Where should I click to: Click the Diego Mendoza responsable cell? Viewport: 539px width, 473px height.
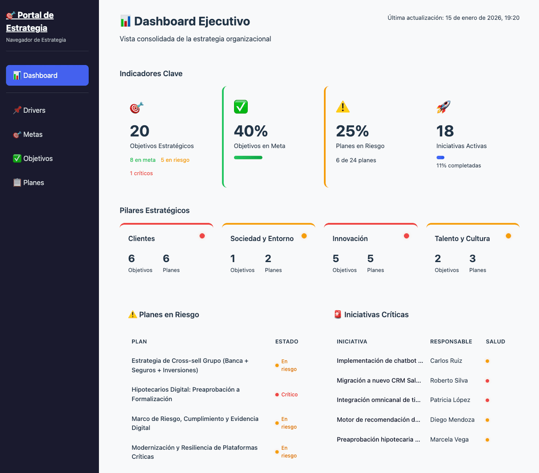tap(452, 420)
